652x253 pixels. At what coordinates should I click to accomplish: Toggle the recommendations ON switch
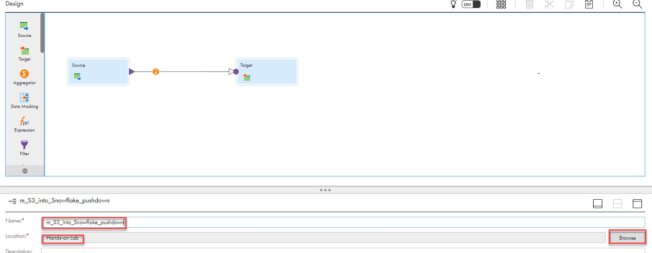click(471, 4)
